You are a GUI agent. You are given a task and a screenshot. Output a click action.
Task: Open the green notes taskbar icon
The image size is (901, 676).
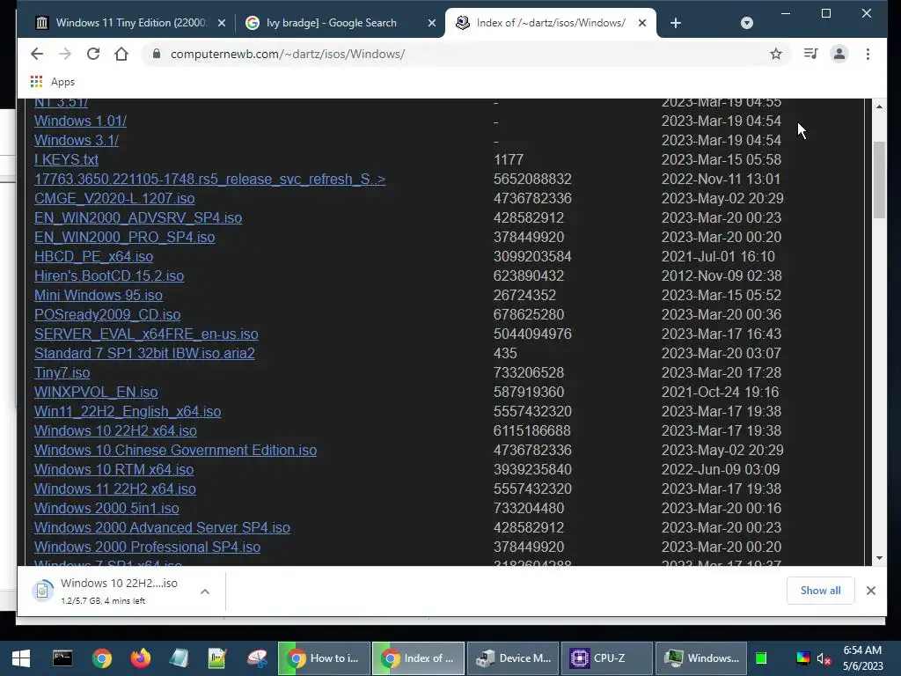click(x=217, y=658)
